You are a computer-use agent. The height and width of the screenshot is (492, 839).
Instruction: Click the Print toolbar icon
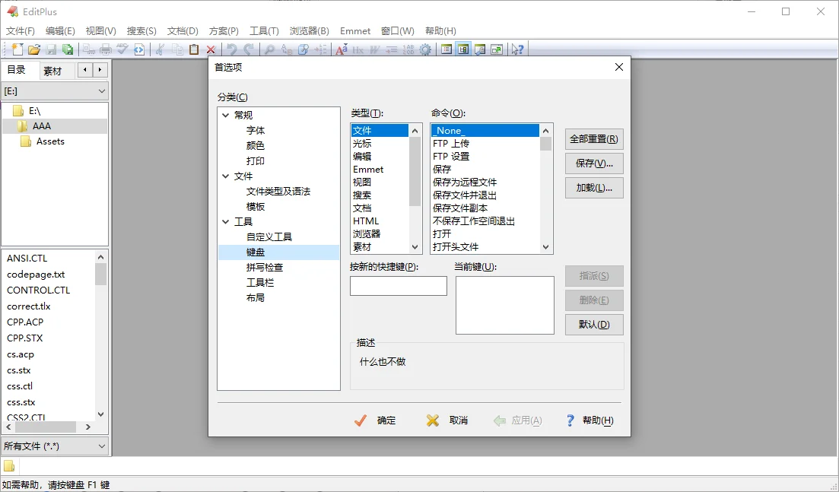click(x=106, y=49)
